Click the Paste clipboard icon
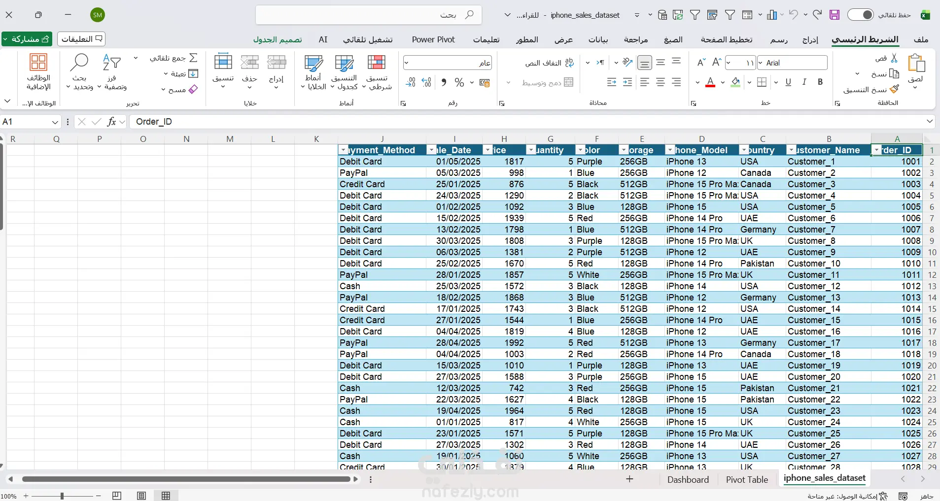Image resolution: width=940 pixels, height=501 pixels. click(x=916, y=64)
